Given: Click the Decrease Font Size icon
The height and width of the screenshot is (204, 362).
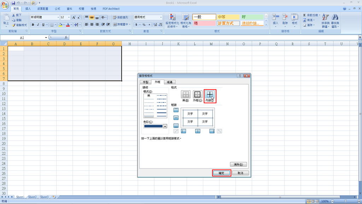Looking at the screenshot, I should tap(79, 17).
